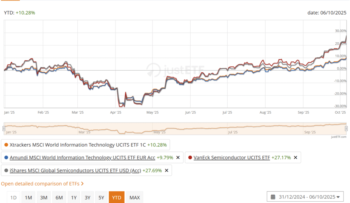Select the 6M period button
Image resolution: width=350 pixels, height=203 pixels.
(59, 198)
